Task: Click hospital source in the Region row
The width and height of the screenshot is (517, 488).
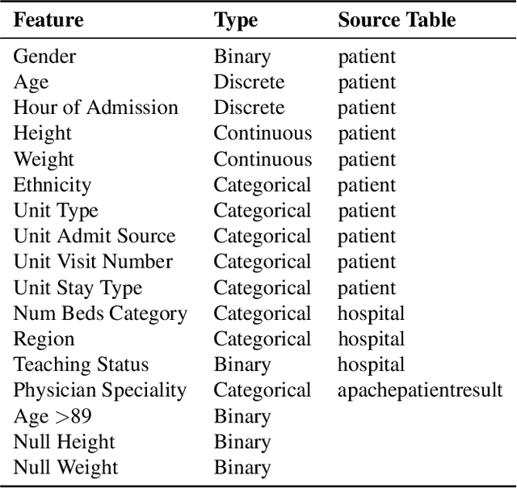Action: tap(371, 339)
